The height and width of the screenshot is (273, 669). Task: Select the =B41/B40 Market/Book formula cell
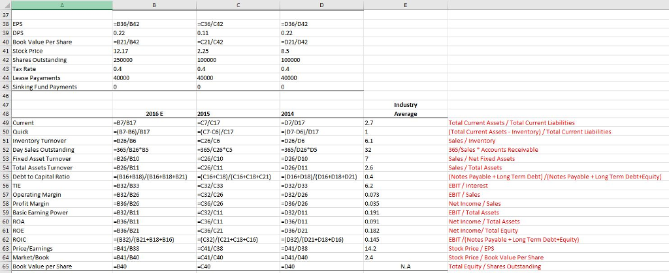click(x=154, y=257)
